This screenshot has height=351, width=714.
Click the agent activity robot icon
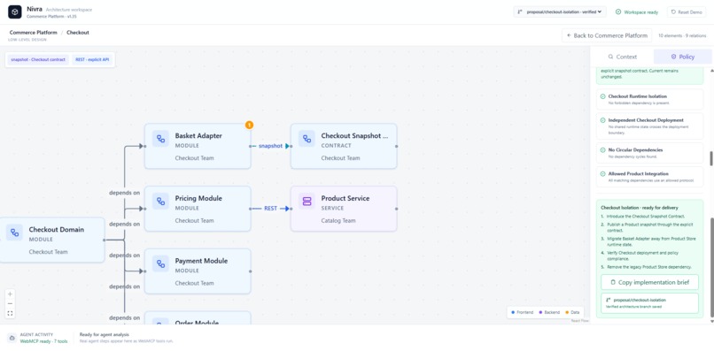point(12,338)
